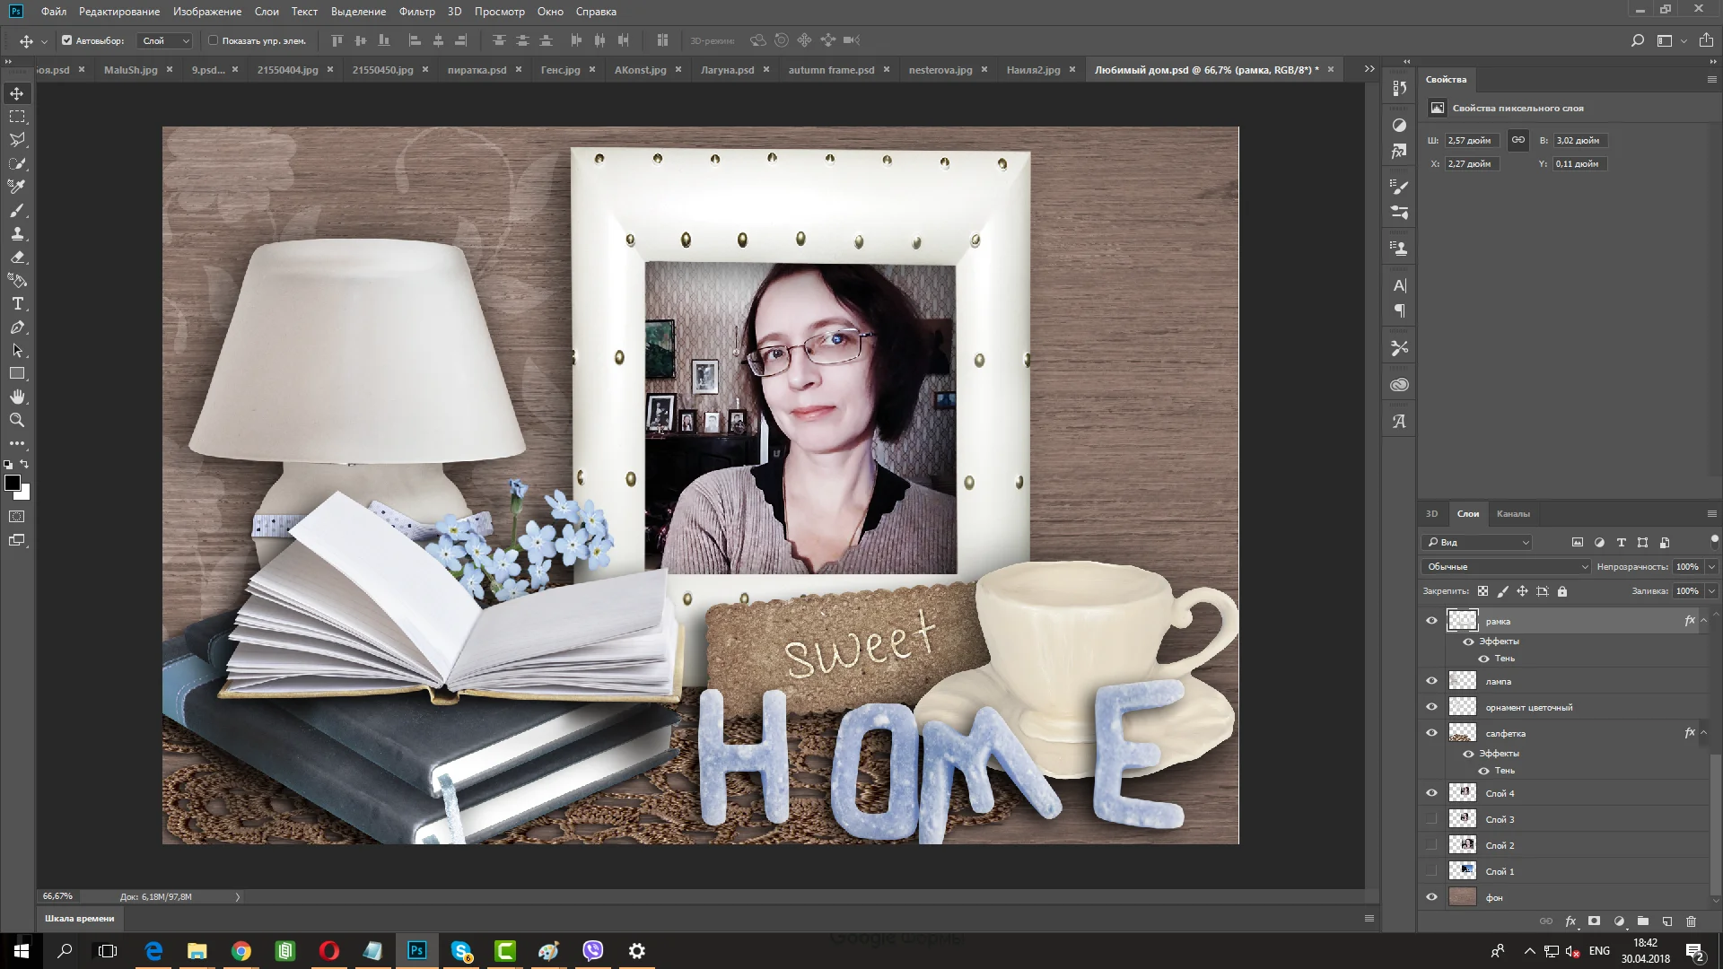The width and height of the screenshot is (1723, 969).
Task: Select the Hand tool
Action: pyautogui.click(x=17, y=397)
